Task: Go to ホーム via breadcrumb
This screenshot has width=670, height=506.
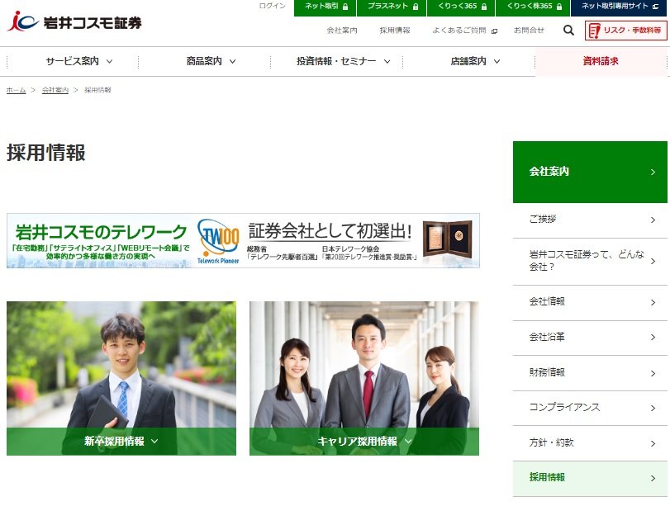Action: click(x=17, y=90)
